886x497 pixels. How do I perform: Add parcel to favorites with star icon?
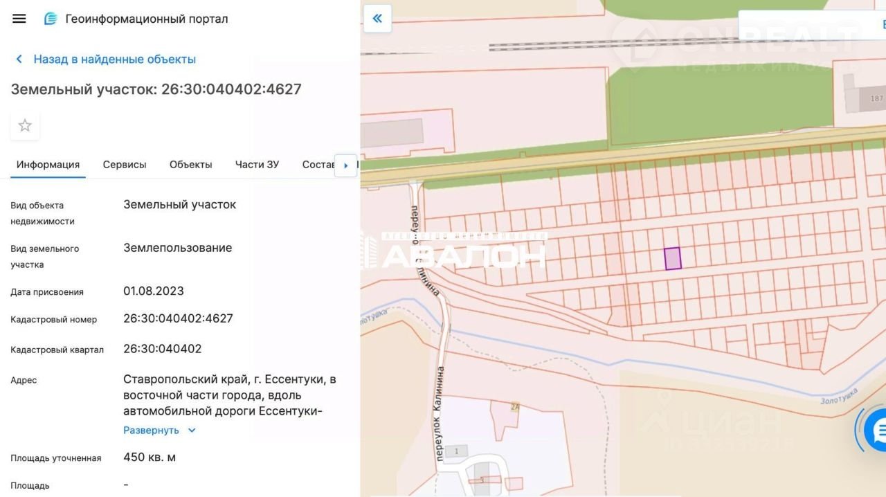point(25,125)
